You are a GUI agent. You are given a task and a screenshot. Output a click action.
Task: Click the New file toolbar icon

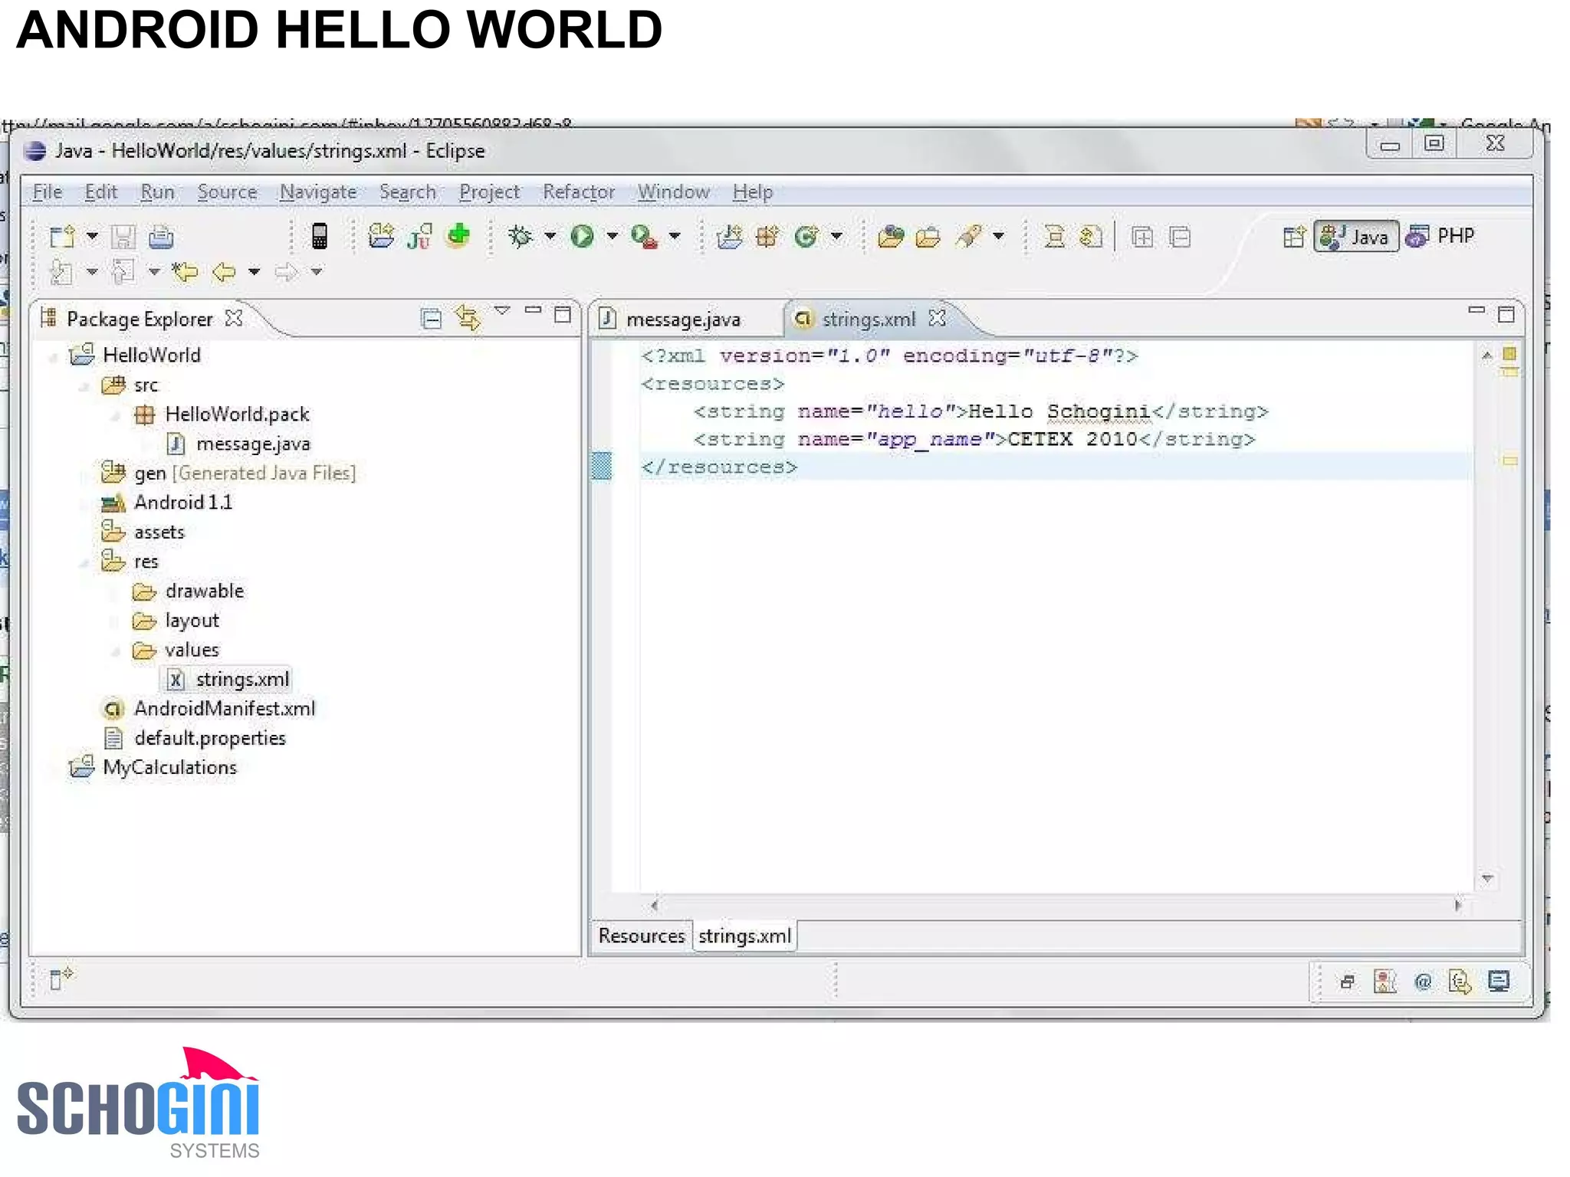[x=63, y=237]
